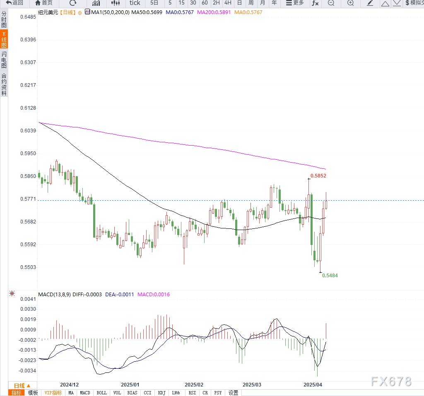Image resolution: width=424 pixels, height=396 pixels.
Task: Open the VIP指标 tab
Action: coord(53,393)
